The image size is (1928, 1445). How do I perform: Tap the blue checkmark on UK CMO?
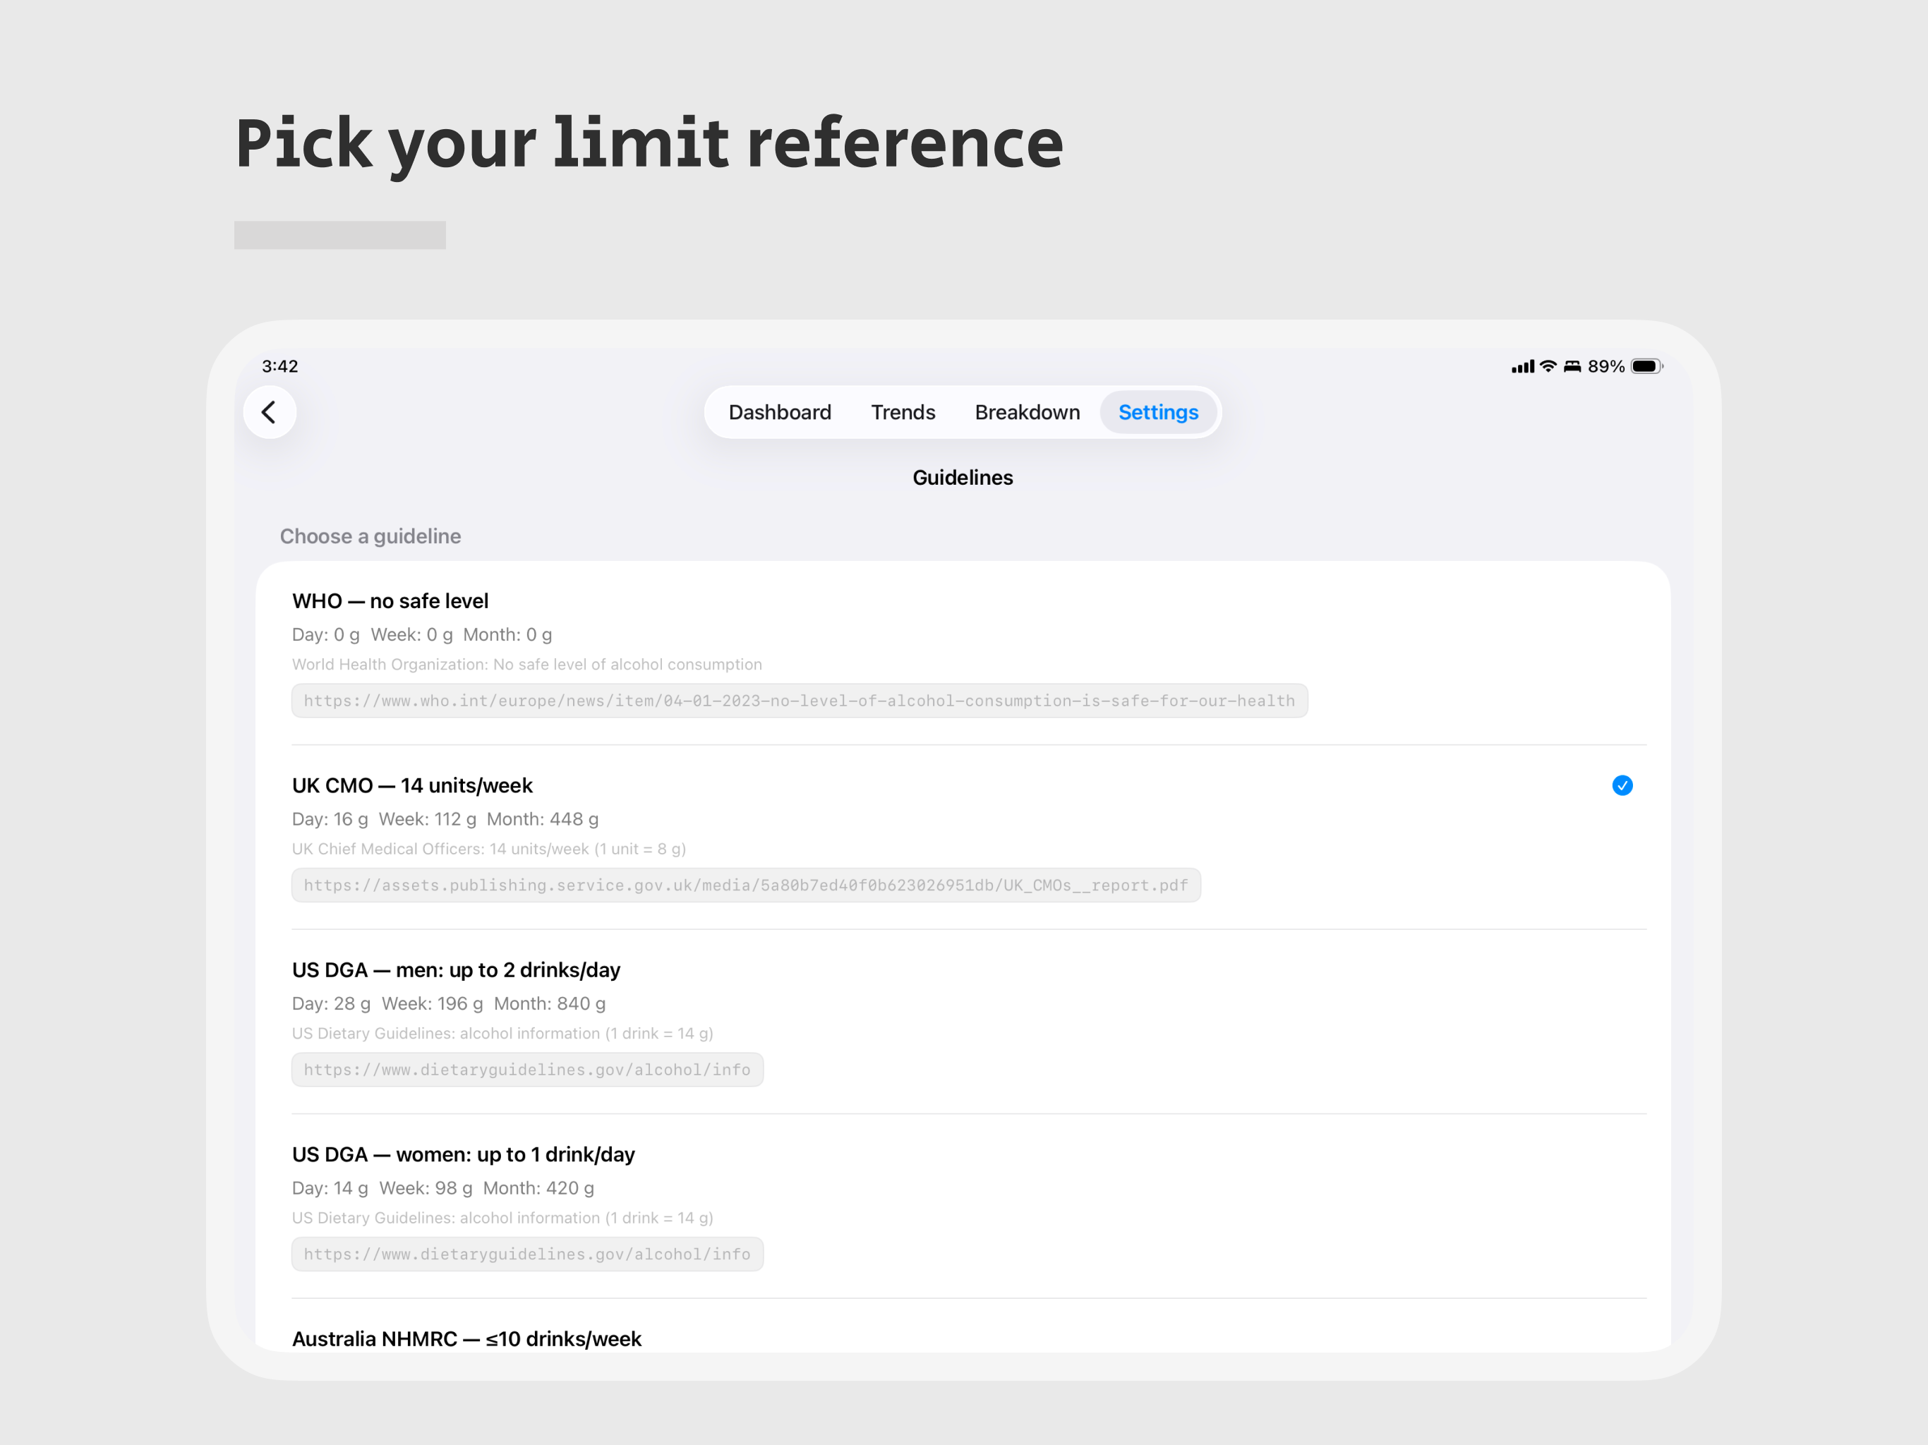pyautogui.click(x=1621, y=786)
